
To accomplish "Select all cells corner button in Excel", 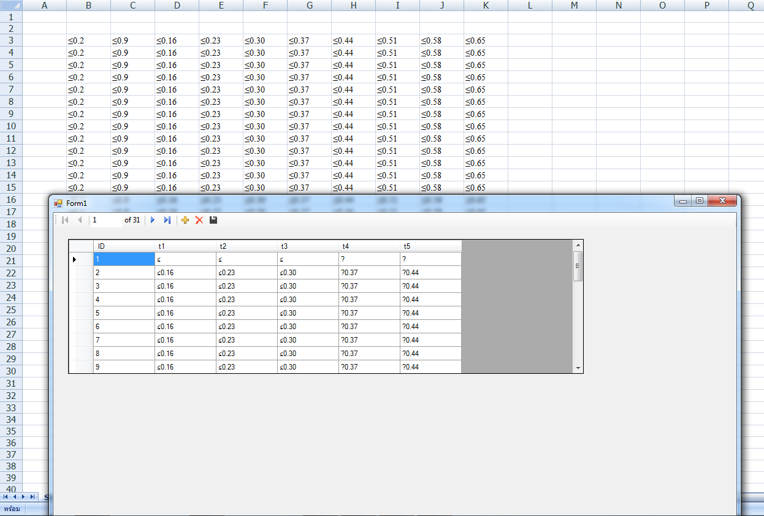I will [11, 6].
